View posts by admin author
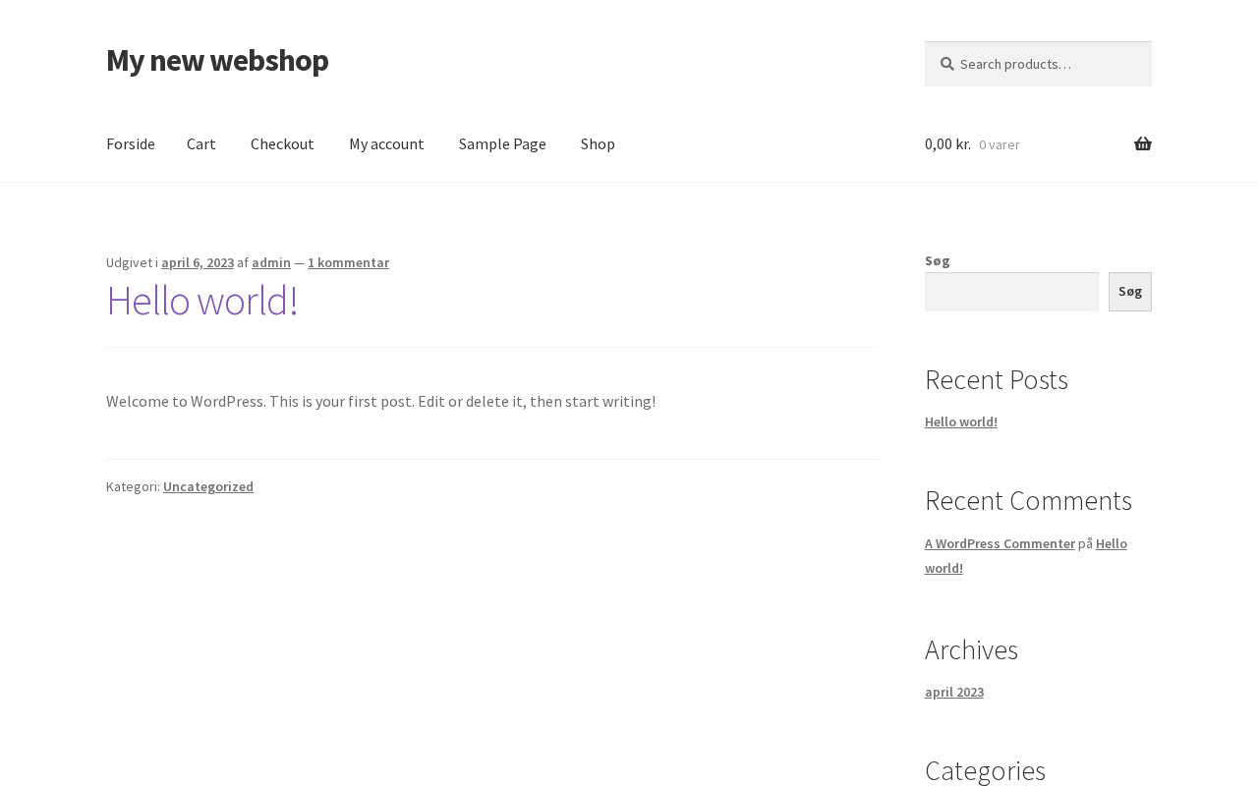This screenshot has width=1258, height=786. tap(271, 262)
